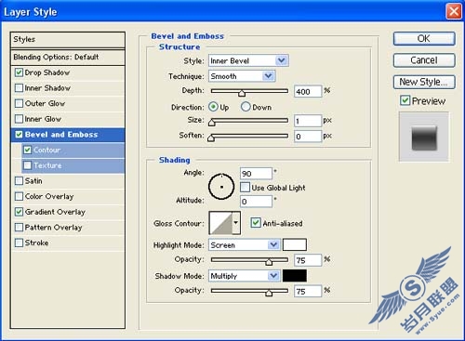
Task: Enable the Satin checkbox
Action: click(19, 181)
